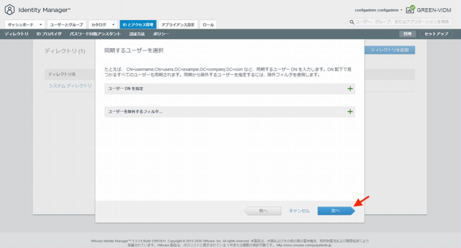This screenshot has width=461, height=248.
Task: Click the 同期するユーザーを選択 dialog title
Action: pos(134,50)
